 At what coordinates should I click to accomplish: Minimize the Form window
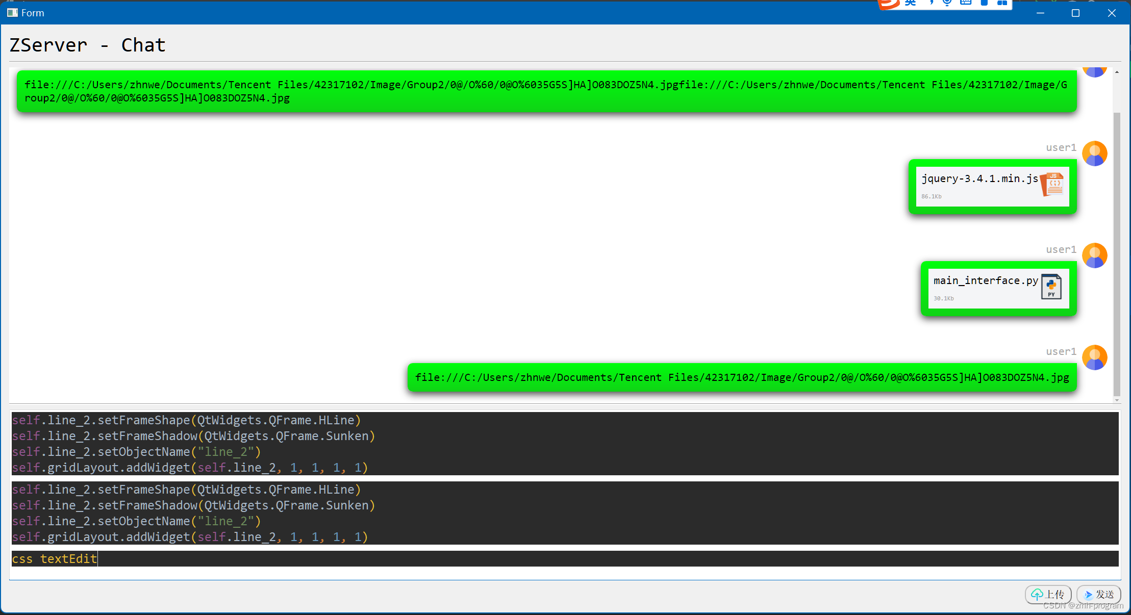tap(1040, 13)
